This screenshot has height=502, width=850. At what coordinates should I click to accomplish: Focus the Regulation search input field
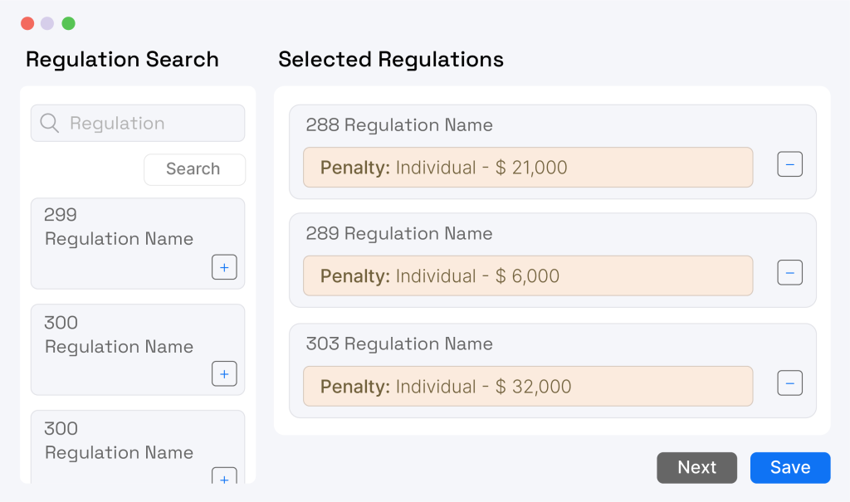tap(149, 124)
